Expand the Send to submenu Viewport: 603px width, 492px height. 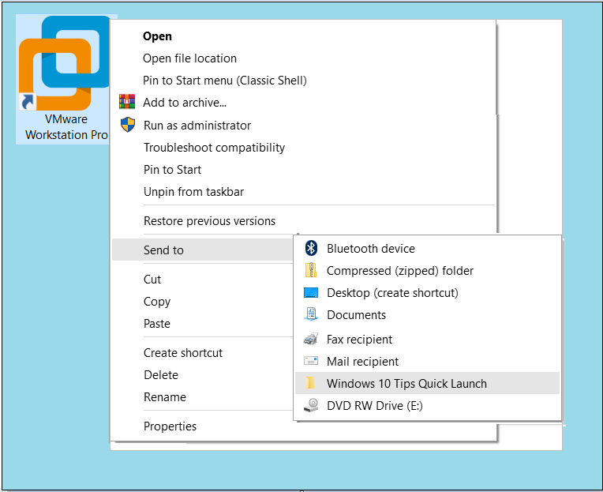pyautogui.click(x=203, y=250)
